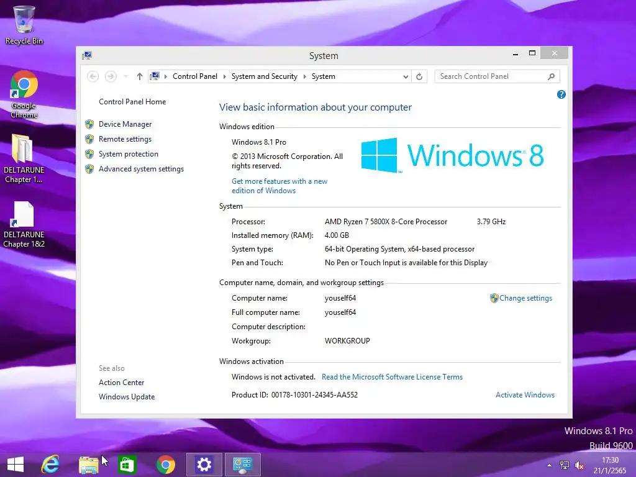
Task: Open Action Center under See also
Action: [121, 383]
